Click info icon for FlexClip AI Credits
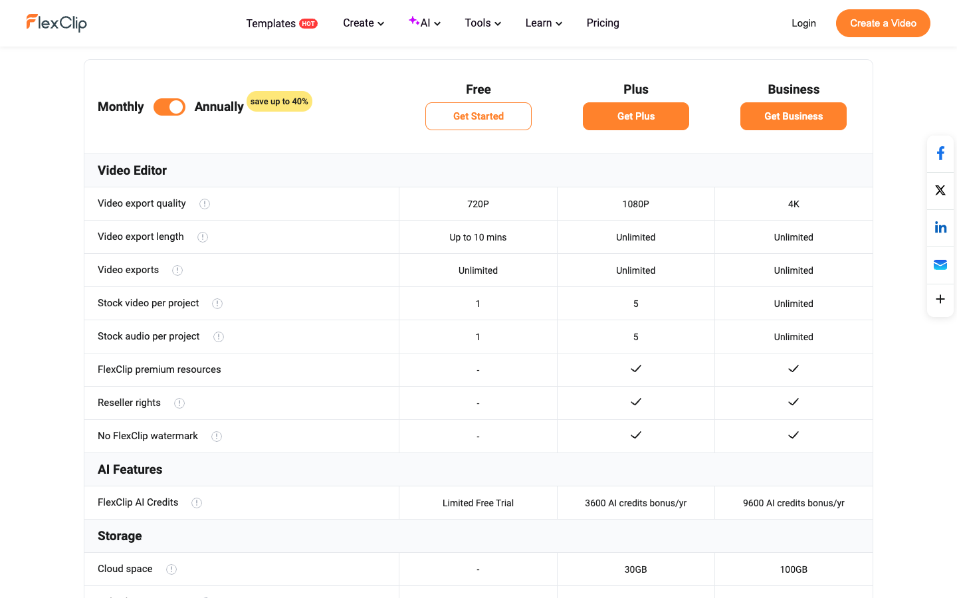The width and height of the screenshot is (957, 598). [197, 503]
